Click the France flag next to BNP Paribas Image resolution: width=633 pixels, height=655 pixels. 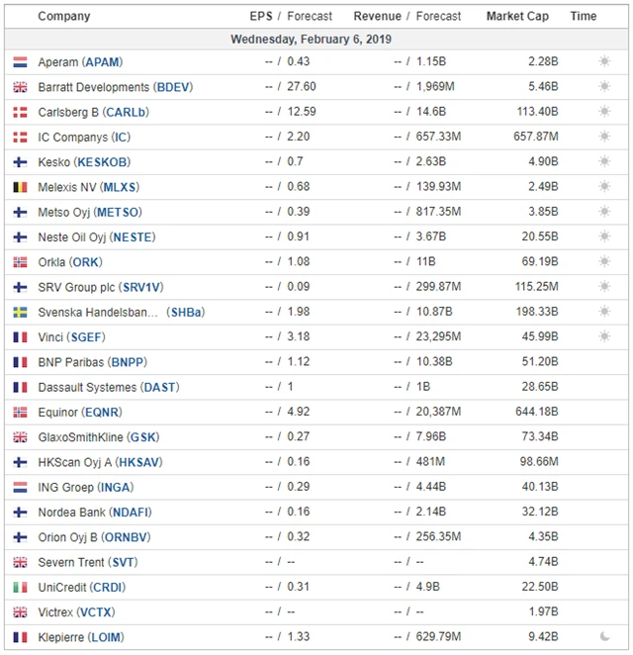[x=20, y=362]
